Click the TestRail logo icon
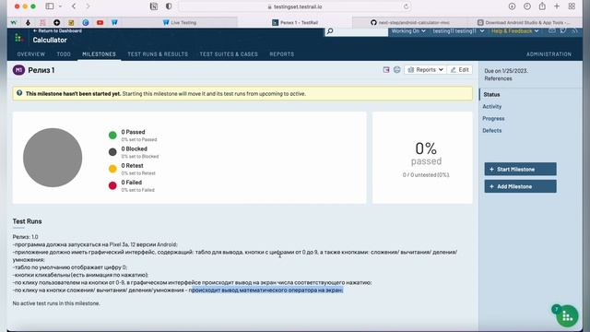 coord(19,38)
